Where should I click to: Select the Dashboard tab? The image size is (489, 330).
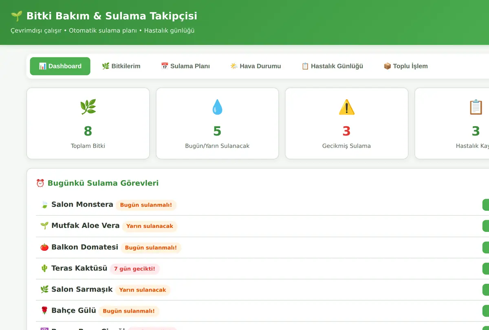[x=60, y=66]
